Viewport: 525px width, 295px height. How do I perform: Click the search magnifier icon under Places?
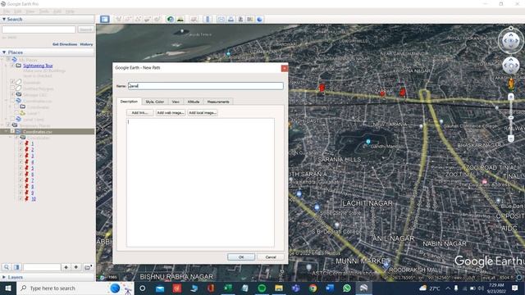[x=7, y=267]
